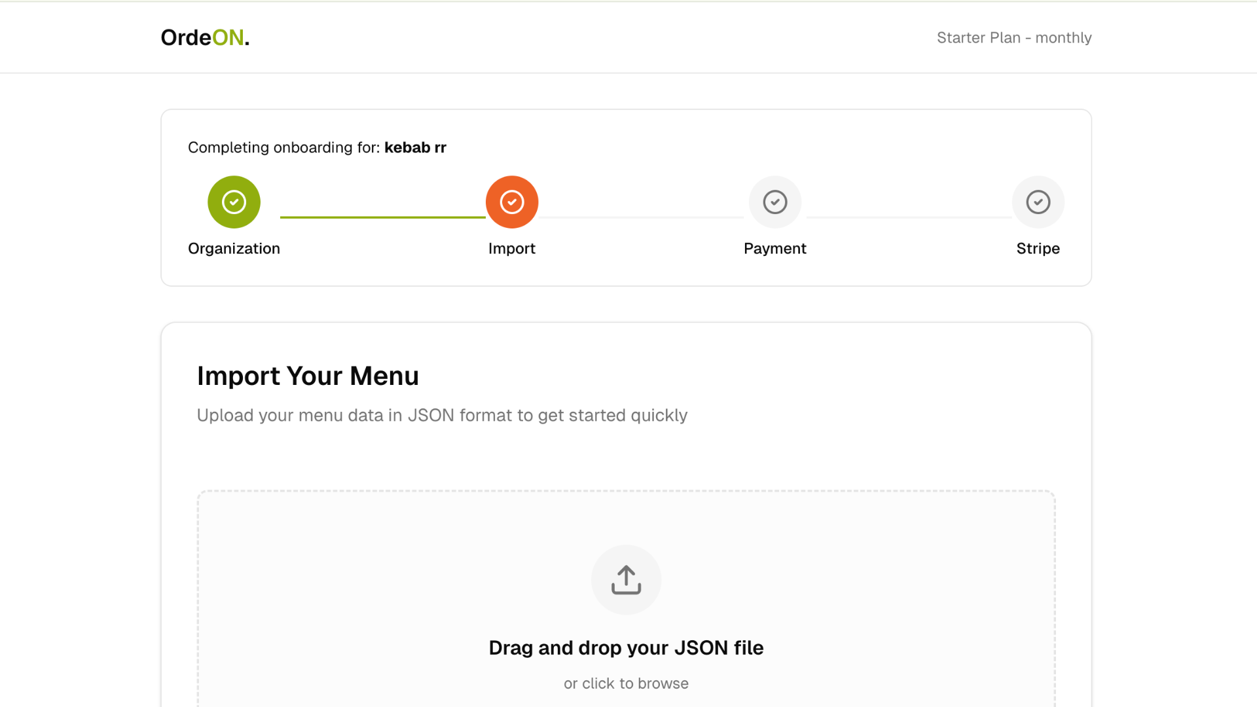Click the 'or click to browse' link

[x=626, y=683]
